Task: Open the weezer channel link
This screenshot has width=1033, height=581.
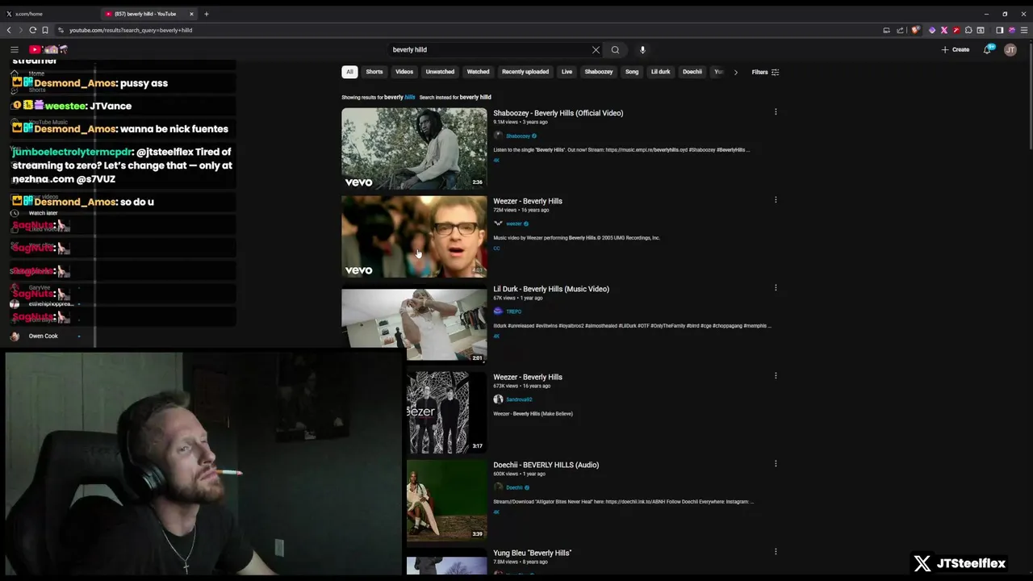Action: [x=513, y=224]
